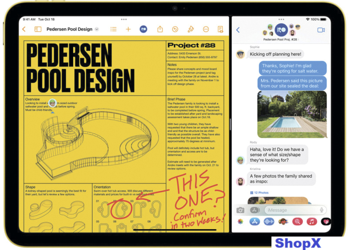The image size is (348, 250).
Task: Select the split view divider handle
Action: click(230, 124)
